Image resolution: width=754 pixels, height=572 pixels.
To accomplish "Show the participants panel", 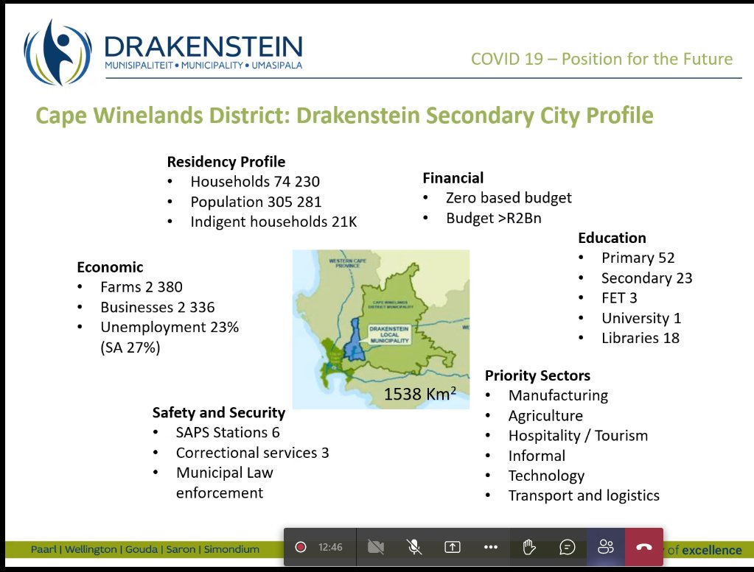I will [605, 546].
